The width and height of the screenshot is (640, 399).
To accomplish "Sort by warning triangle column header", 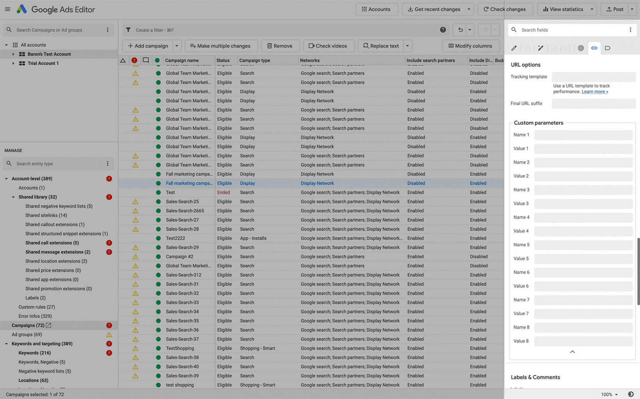I will pos(123,60).
